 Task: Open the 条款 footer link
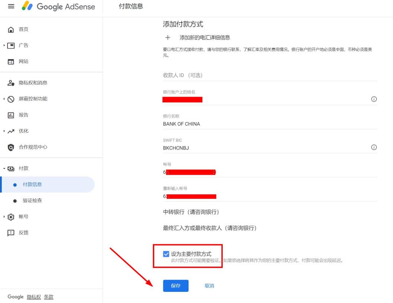tap(49, 297)
